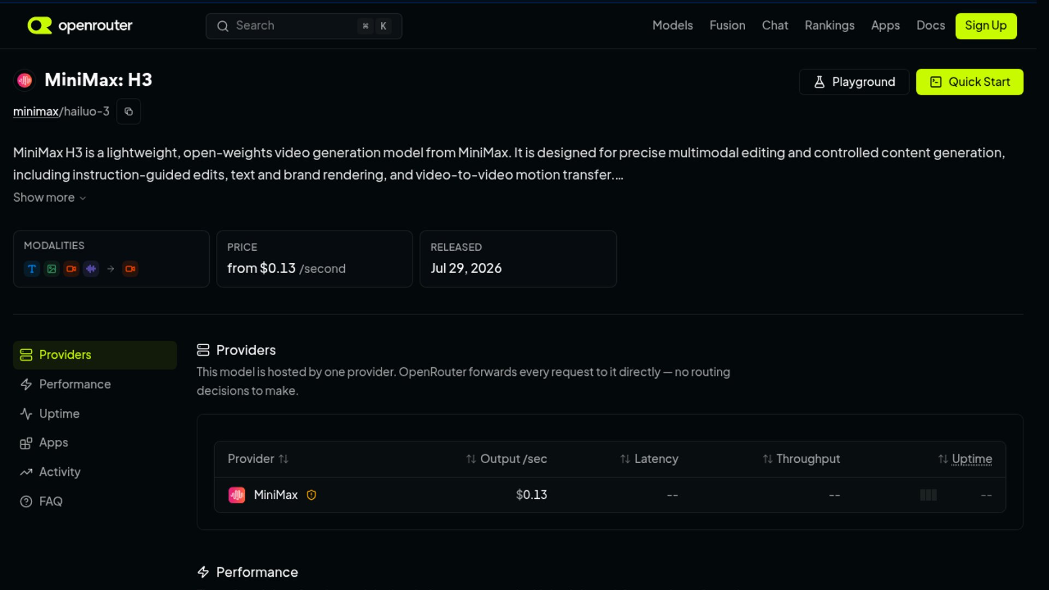The width and height of the screenshot is (1049, 590).
Task: Open the Playground button
Action: tap(854, 82)
